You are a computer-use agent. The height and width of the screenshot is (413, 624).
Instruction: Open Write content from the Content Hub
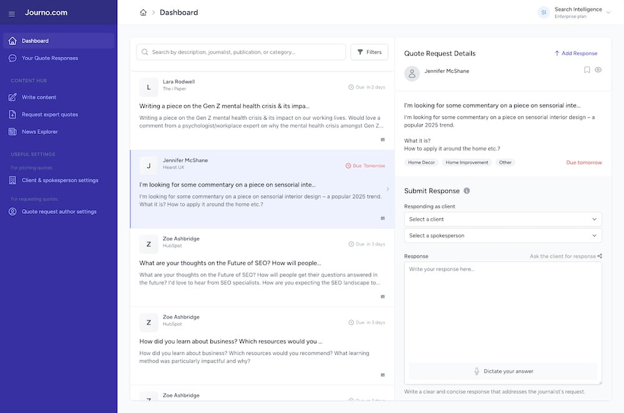click(39, 97)
